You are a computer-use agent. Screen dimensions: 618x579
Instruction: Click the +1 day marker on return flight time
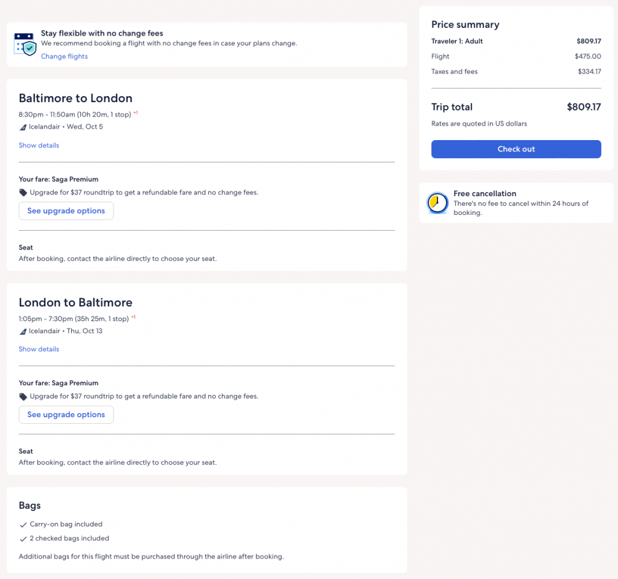(x=133, y=316)
